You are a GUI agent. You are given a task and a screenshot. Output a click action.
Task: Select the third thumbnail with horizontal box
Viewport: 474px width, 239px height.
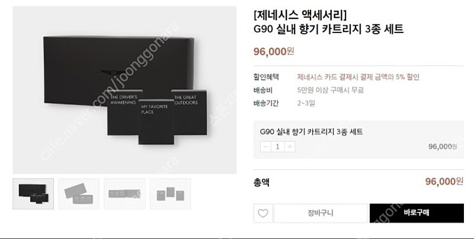(x=124, y=193)
